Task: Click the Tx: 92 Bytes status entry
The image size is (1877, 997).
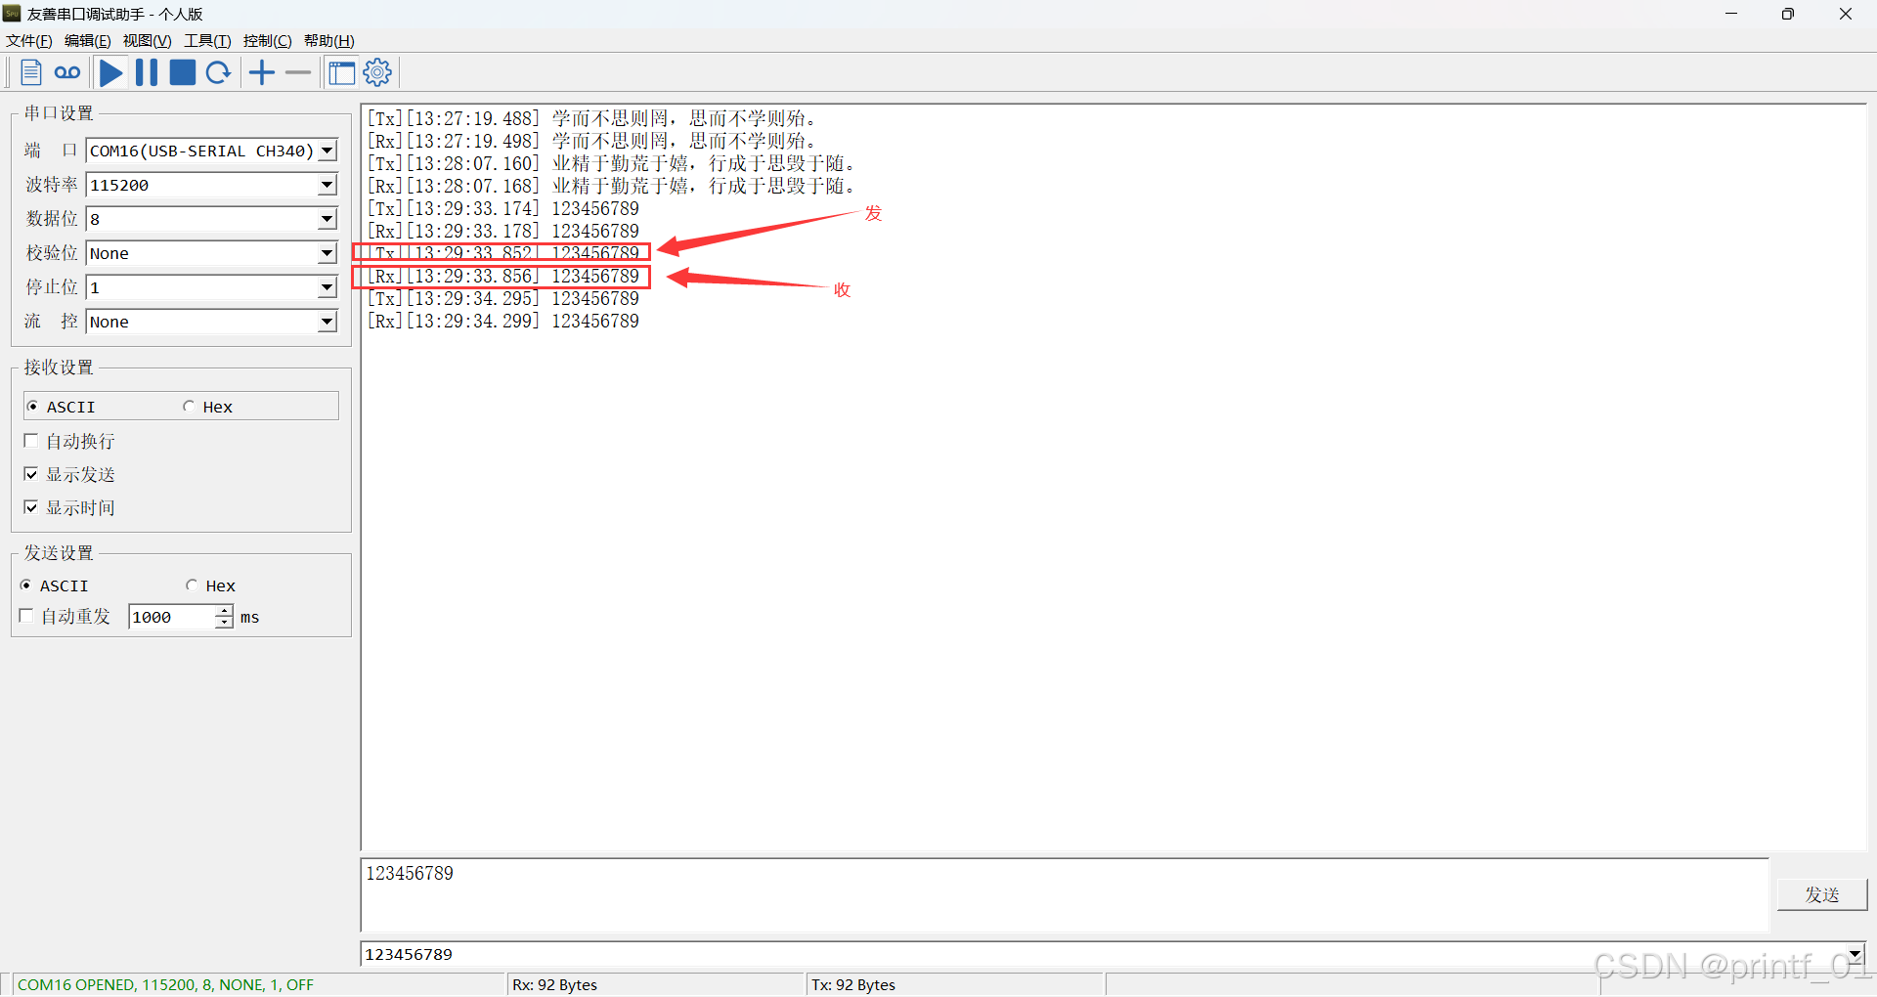Action: tap(853, 984)
